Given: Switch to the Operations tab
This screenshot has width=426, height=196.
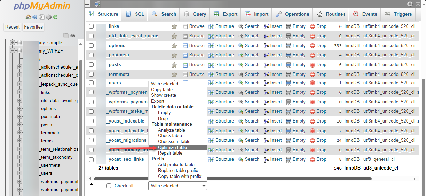Looking at the screenshot, I should tap(292, 14).
